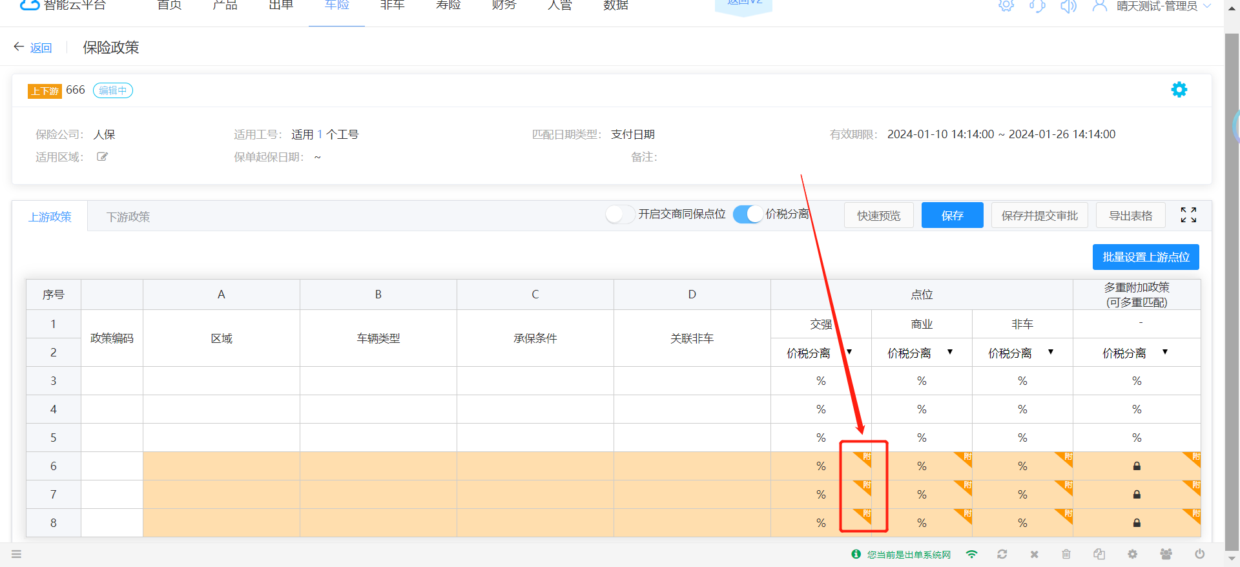Screen dimensions: 1240x567
Task: Click the X icon in status bar
Action: pyautogui.click(x=1035, y=554)
